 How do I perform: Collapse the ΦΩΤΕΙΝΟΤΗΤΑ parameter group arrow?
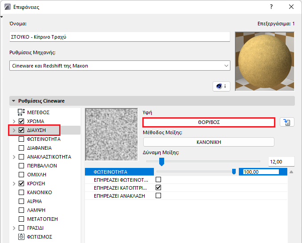291,172
